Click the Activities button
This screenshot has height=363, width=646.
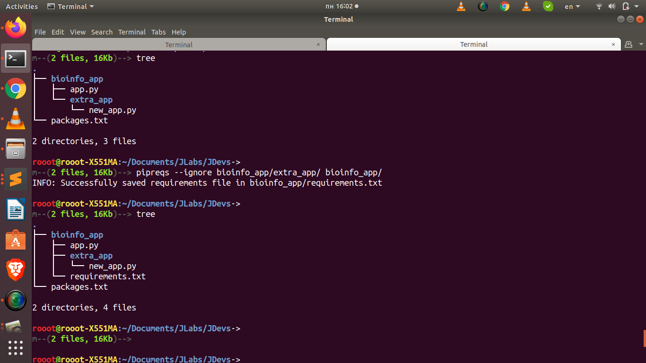click(x=22, y=7)
